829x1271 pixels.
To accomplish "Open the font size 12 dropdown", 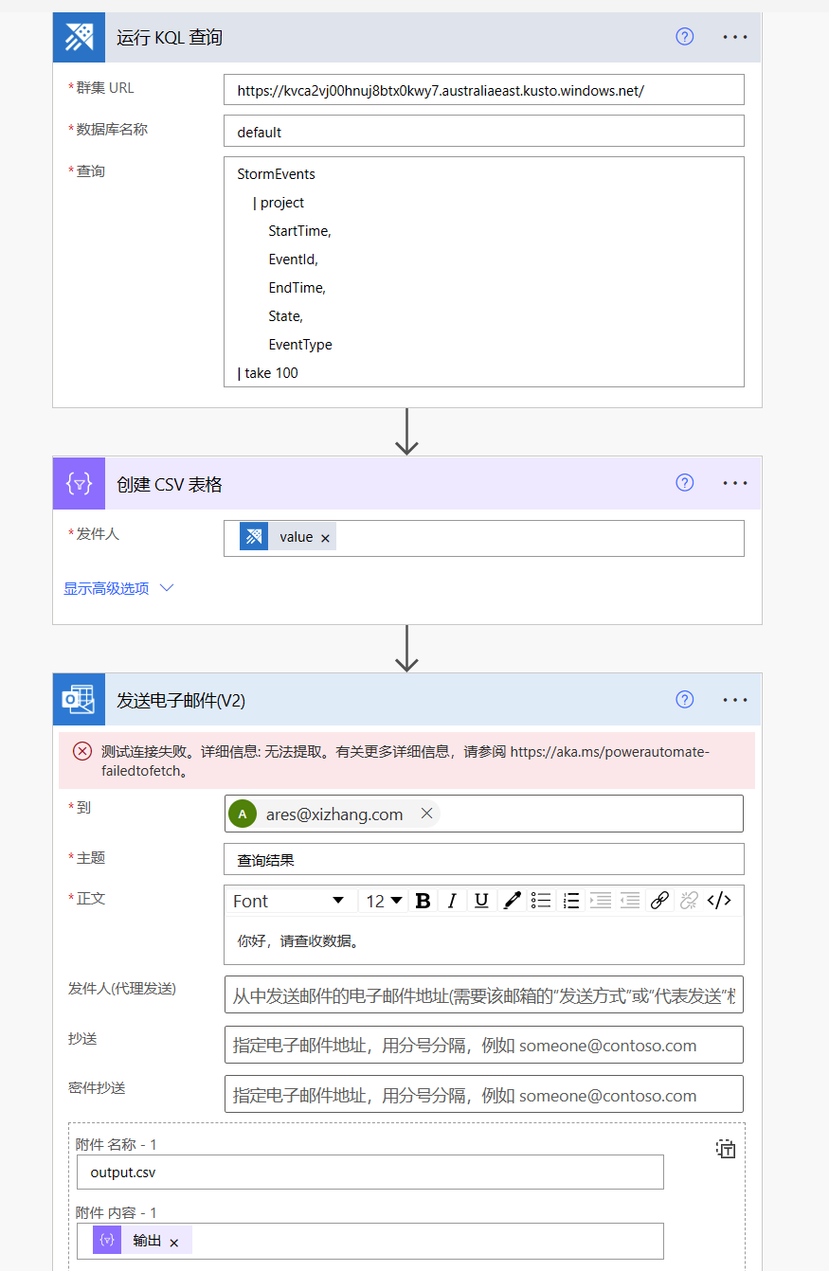I will click(385, 901).
